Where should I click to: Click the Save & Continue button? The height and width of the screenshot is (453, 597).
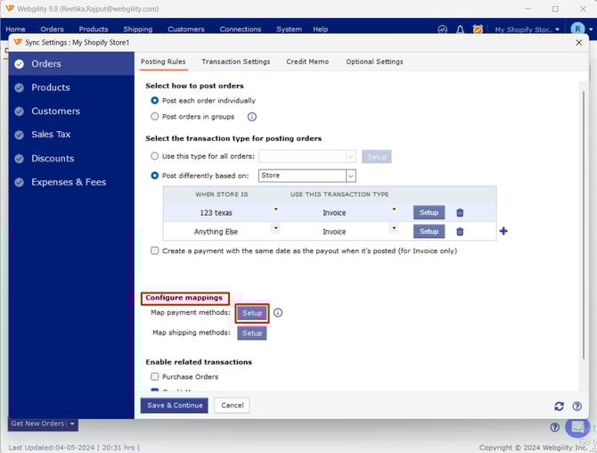(174, 405)
